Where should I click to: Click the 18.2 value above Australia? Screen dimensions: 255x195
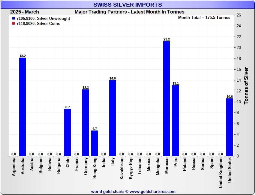coord(22,56)
